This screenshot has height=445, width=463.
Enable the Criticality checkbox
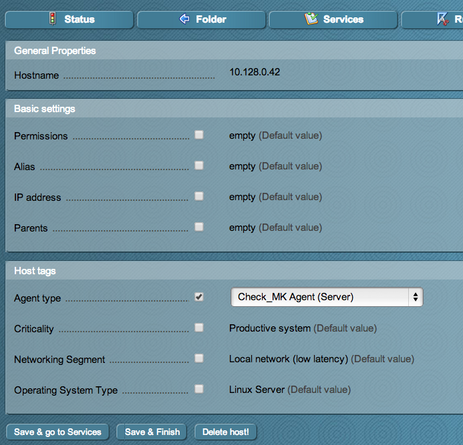click(x=199, y=328)
